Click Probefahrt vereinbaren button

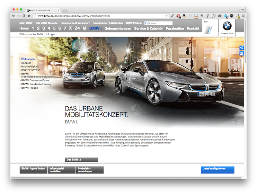tap(90, 170)
